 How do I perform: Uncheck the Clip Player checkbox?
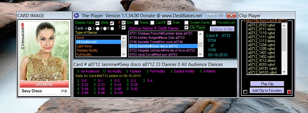186,28
